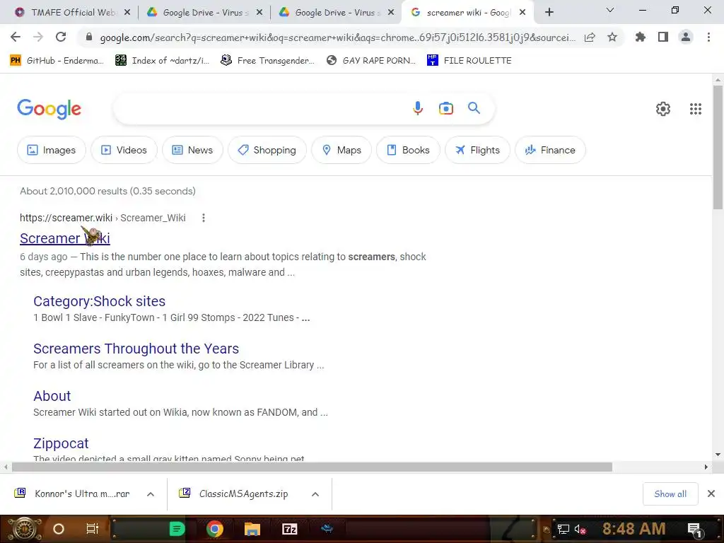724x543 pixels.
Task: Go forward with the browser arrow
Action: [x=38, y=37]
